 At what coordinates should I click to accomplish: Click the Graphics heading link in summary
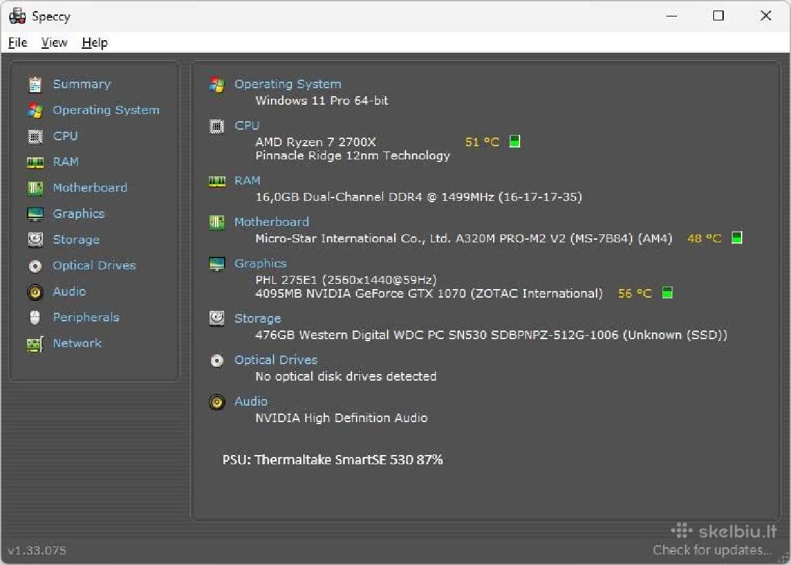pos(260,263)
